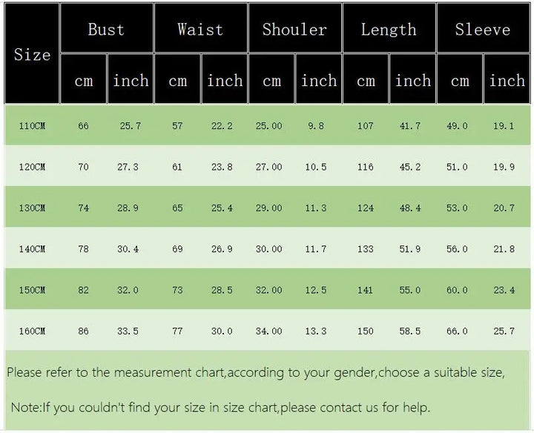534x433 pixels.
Task: Click the inch subheader under Waist
Action: pyautogui.click(x=225, y=81)
